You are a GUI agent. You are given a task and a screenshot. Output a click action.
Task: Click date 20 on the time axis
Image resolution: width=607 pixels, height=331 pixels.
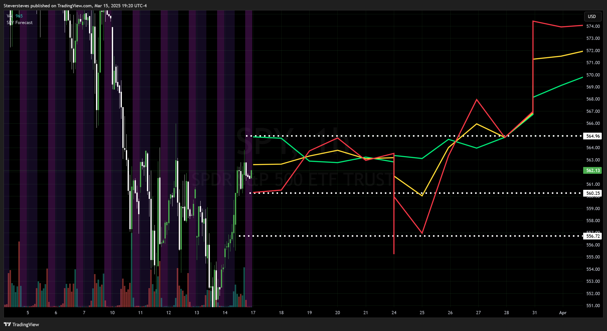point(338,312)
